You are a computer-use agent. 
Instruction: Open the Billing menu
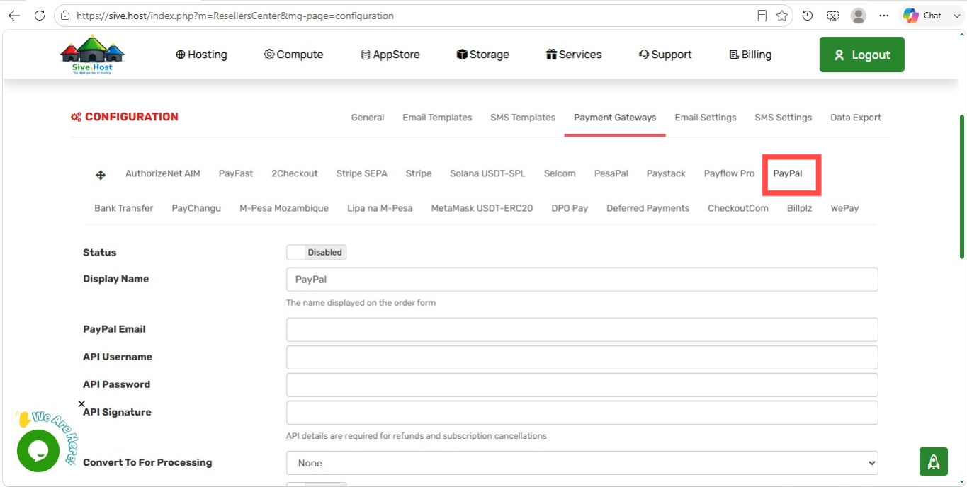point(750,55)
